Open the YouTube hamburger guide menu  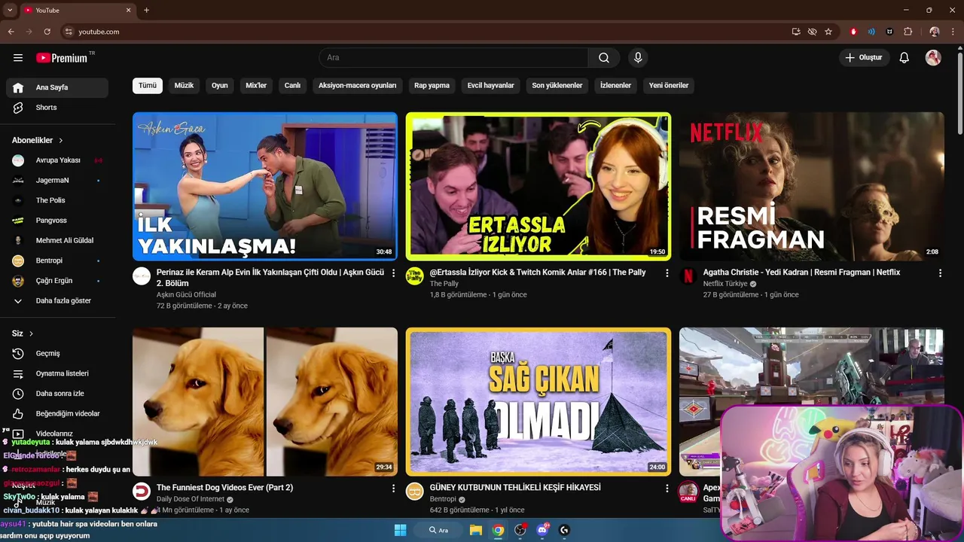click(x=18, y=58)
